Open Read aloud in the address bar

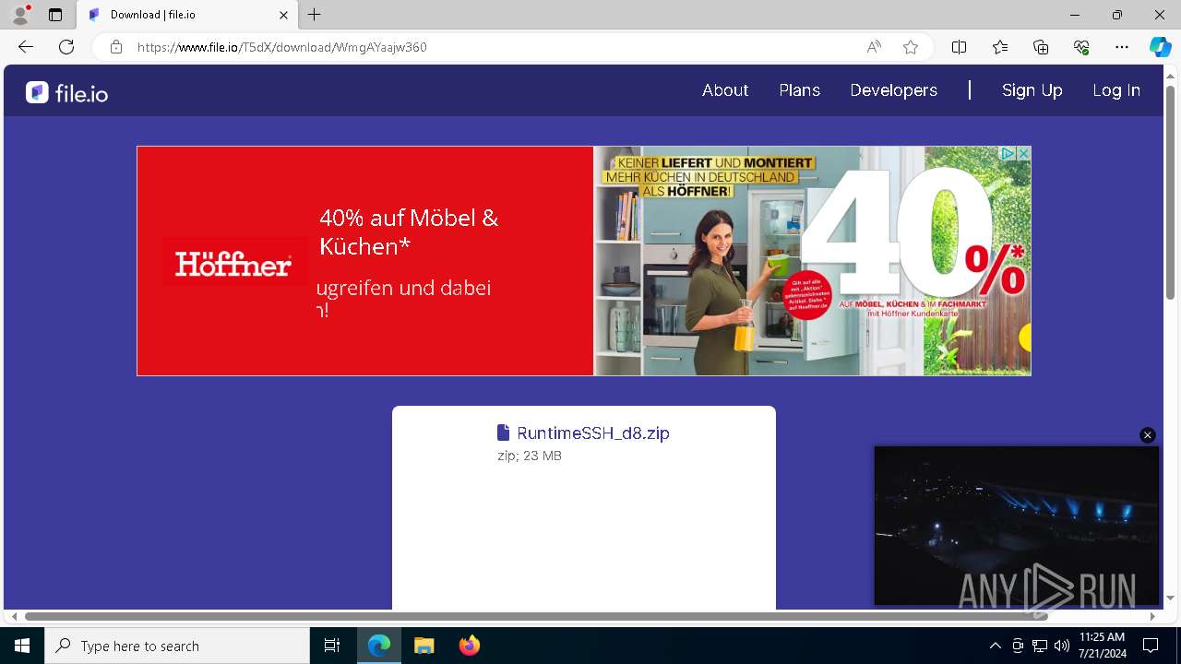coord(874,47)
